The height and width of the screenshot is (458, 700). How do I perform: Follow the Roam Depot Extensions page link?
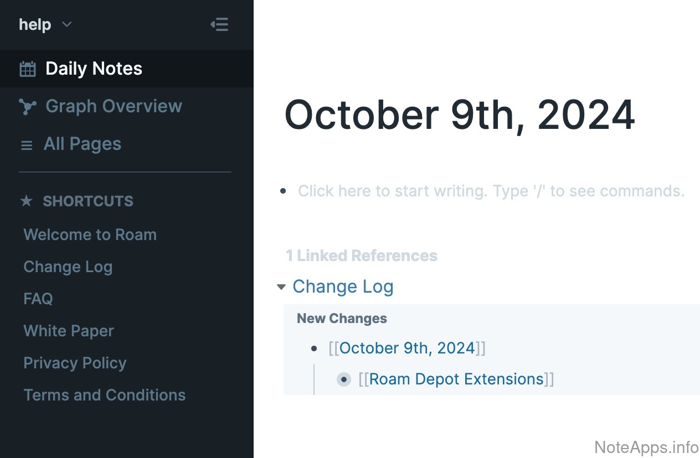click(x=456, y=379)
